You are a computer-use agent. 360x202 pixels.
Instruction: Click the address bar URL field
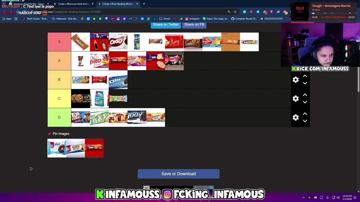click(x=135, y=12)
